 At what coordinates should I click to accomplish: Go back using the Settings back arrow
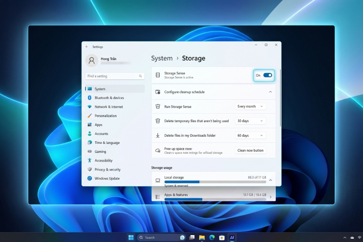tap(87, 47)
